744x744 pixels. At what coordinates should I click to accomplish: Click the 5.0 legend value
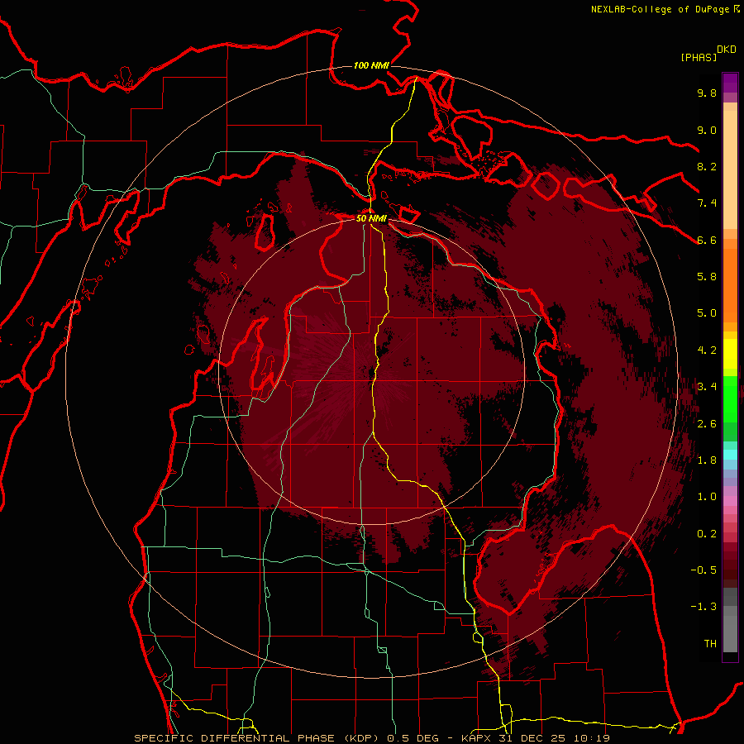707,313
